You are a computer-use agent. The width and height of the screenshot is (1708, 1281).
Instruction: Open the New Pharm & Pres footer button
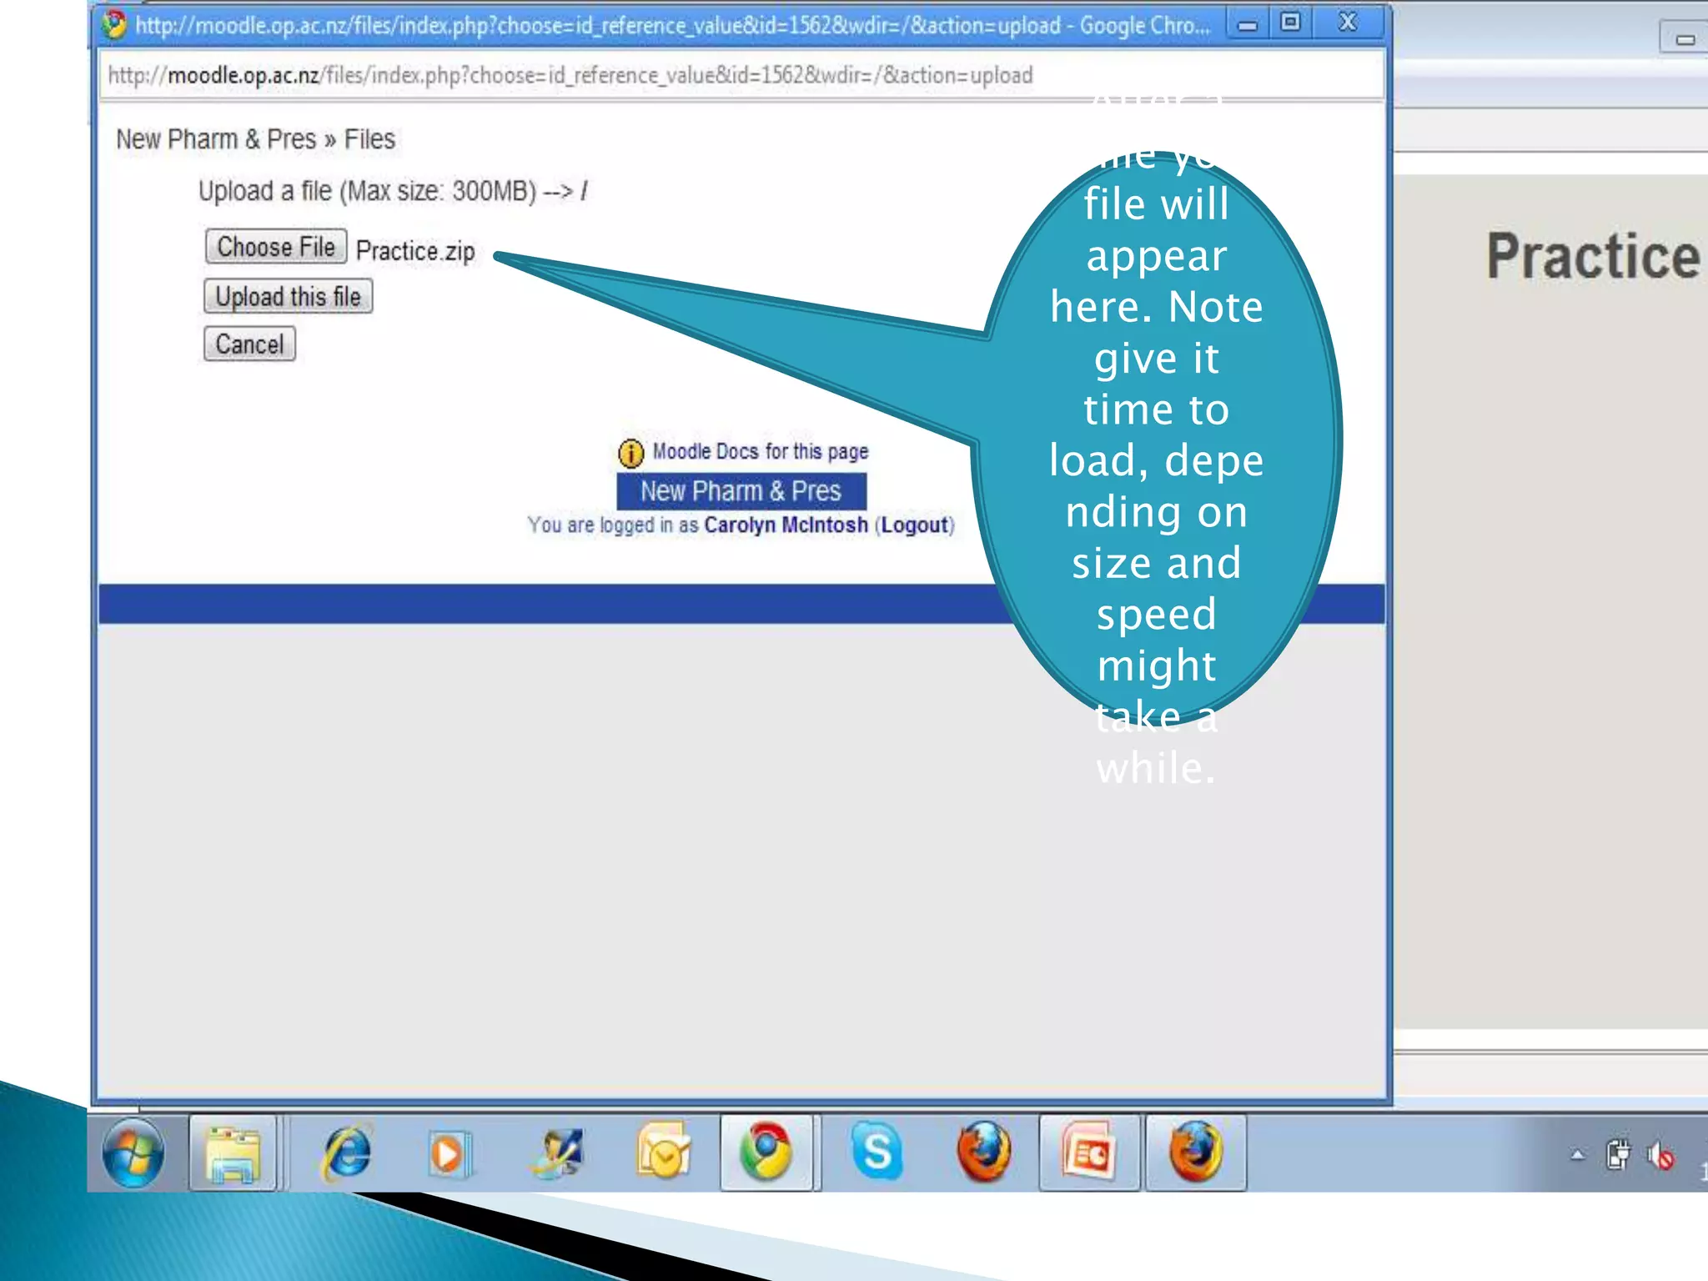741,491
